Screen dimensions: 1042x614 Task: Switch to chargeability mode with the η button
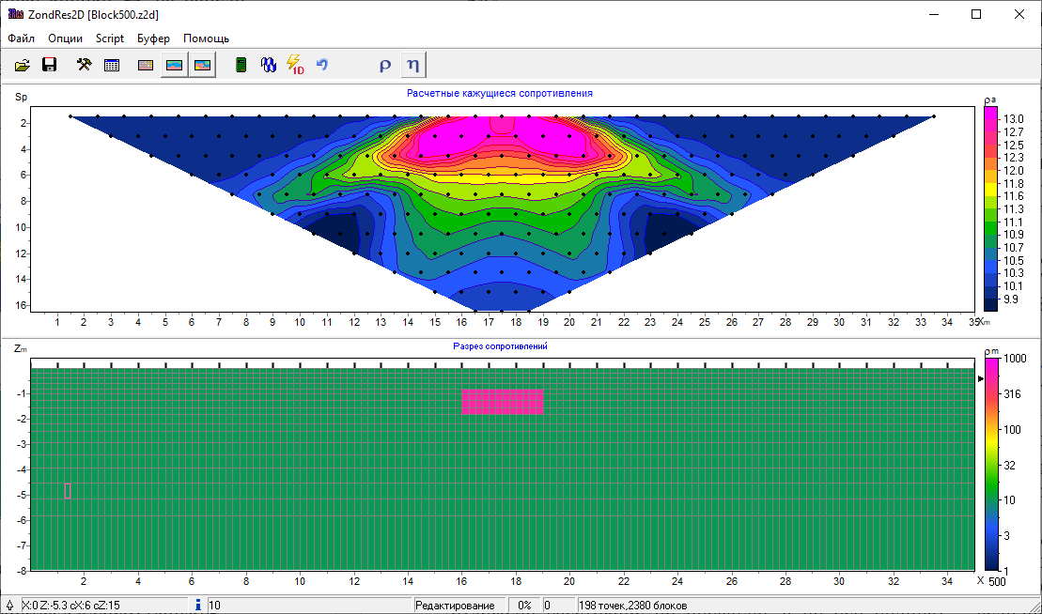click(412, 65)
